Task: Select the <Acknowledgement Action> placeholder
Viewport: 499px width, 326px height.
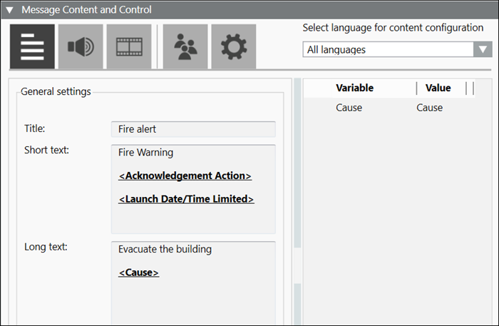Action: click(x=185, y=175)
